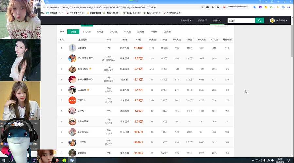The width and height of the screenshot is (294, 163).
Task: Open the blue S browser icon in taskbar
Action: tap(72, 160)
